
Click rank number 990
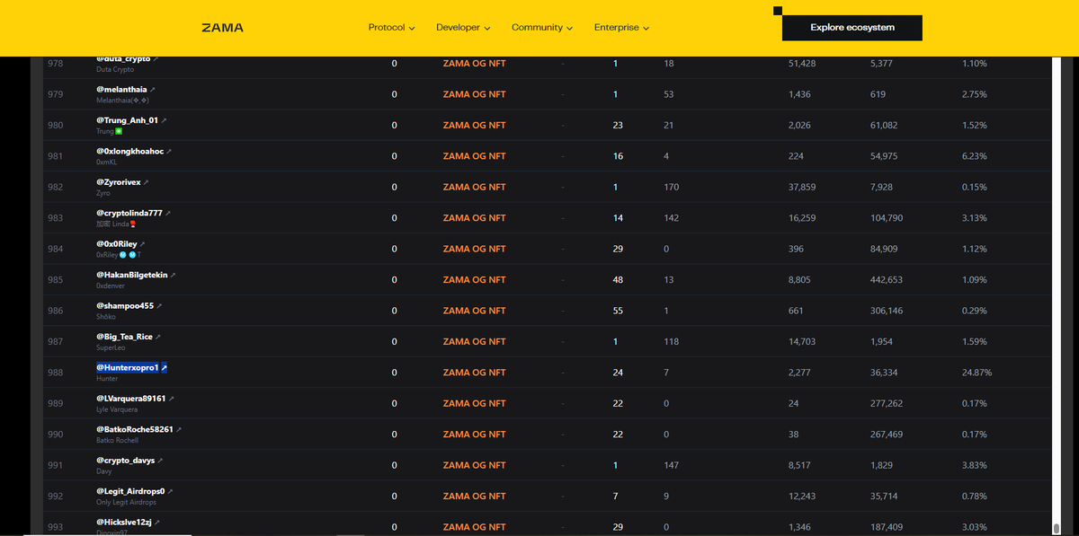point(56,435)
